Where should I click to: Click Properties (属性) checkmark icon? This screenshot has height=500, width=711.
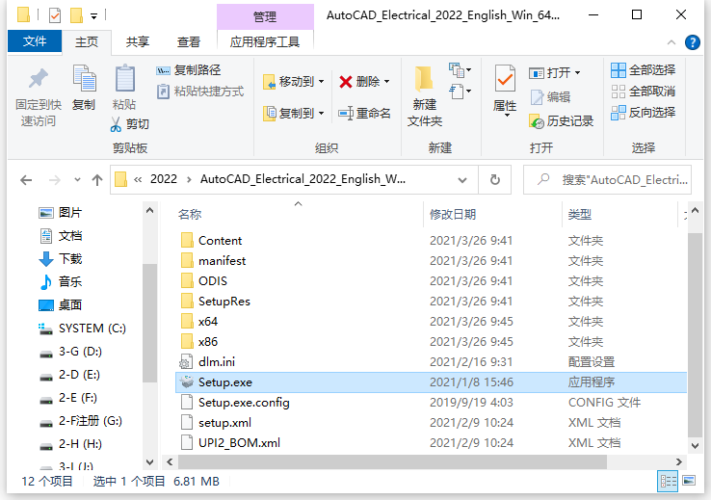click(x=505, y=79)
